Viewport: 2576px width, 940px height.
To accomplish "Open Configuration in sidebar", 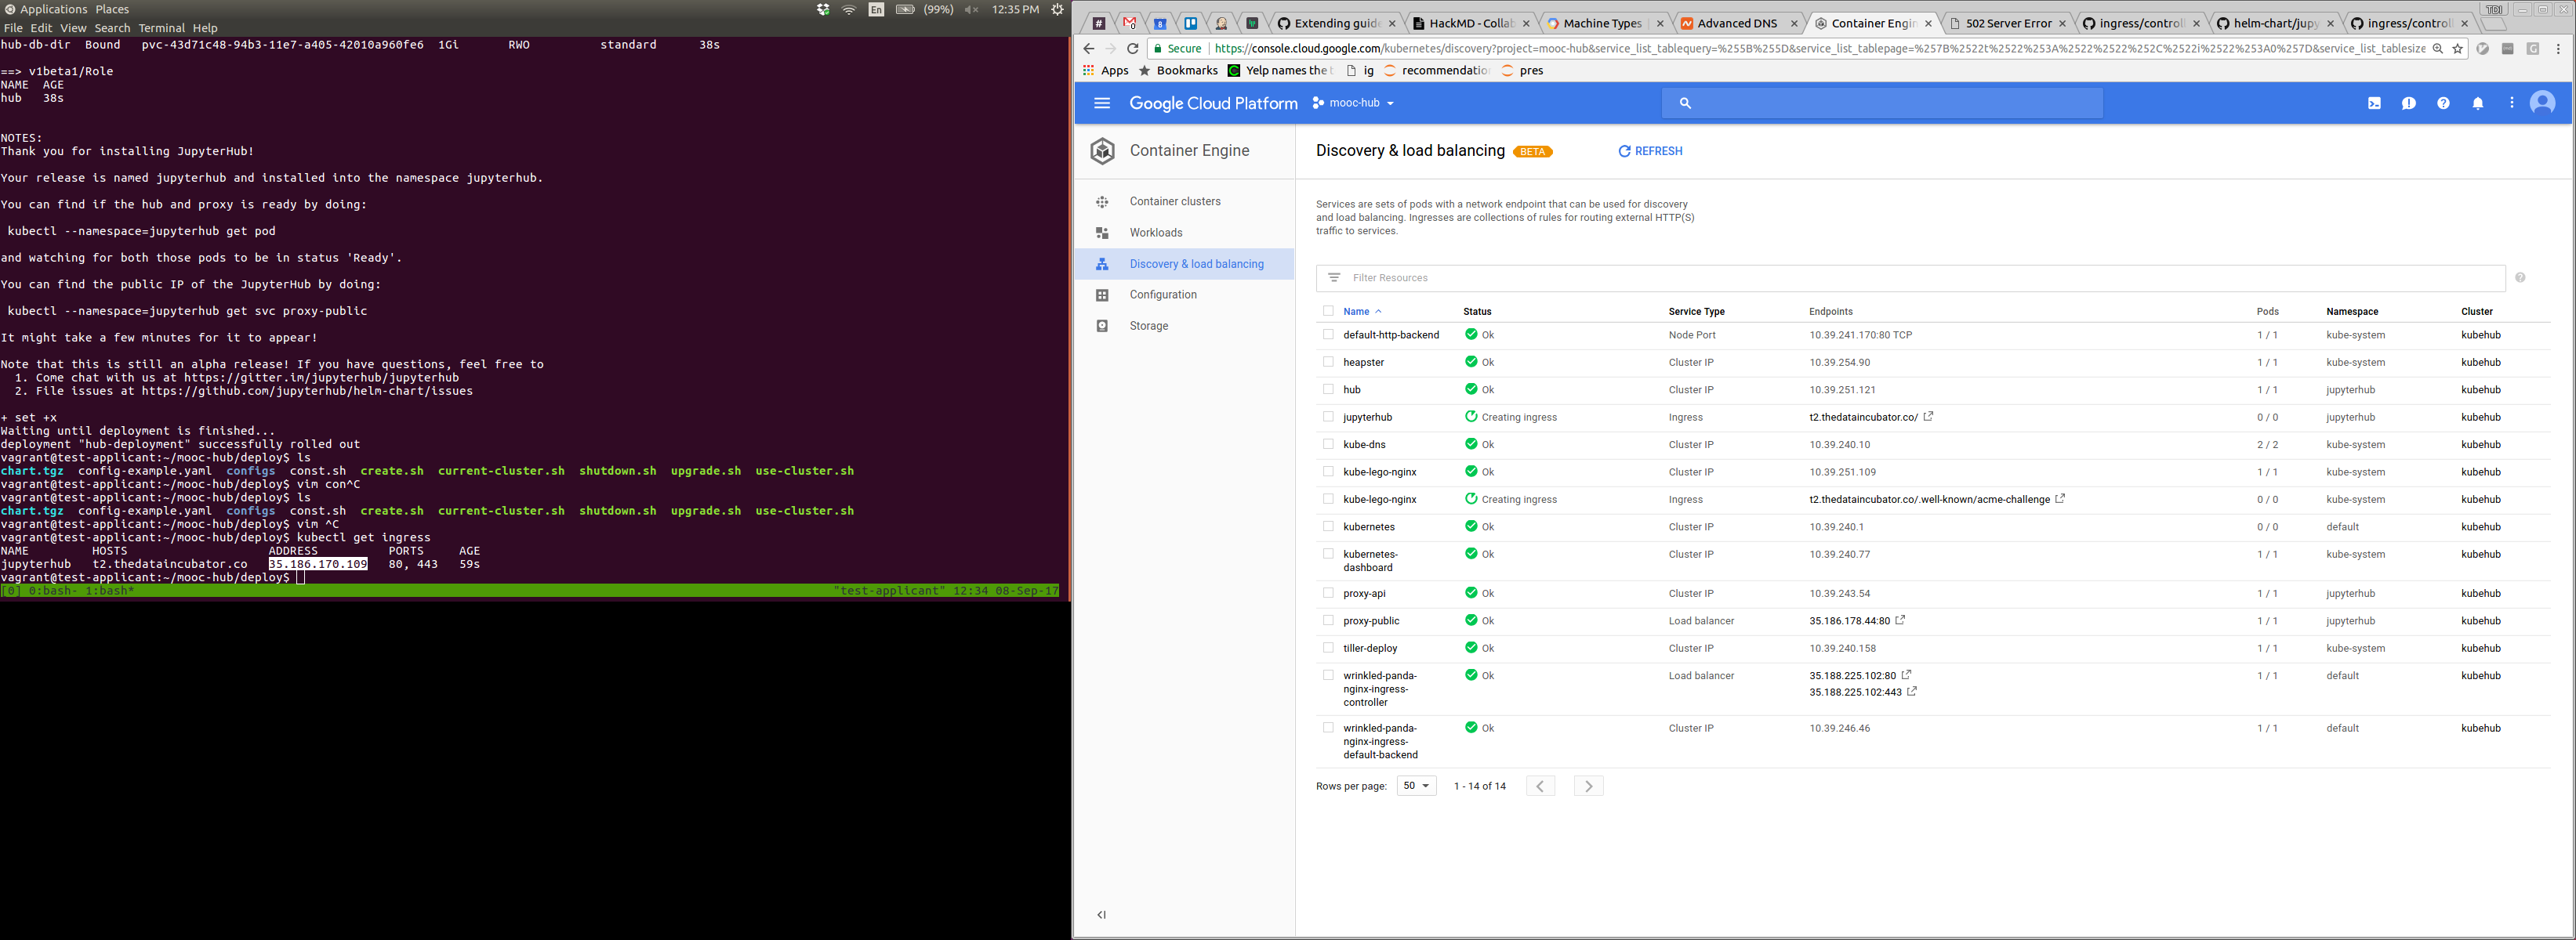I will pos(1163,295).
